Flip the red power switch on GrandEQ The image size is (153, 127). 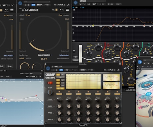pyautogui.click(x=50, y=83)
